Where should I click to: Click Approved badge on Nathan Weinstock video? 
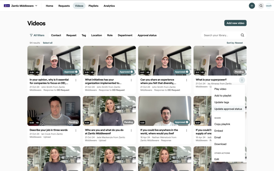pos(182,122)
